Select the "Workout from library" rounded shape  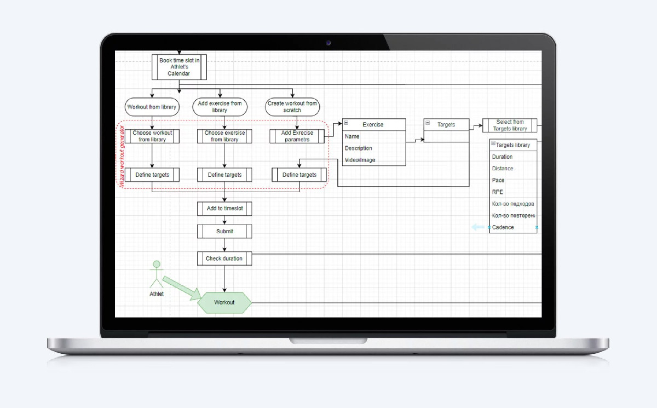152,107
